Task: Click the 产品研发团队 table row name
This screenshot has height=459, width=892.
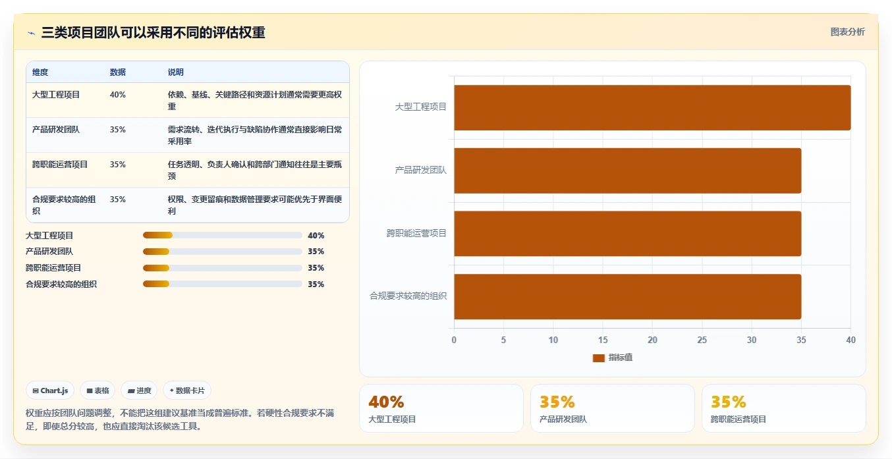Action: coord(56,130)
